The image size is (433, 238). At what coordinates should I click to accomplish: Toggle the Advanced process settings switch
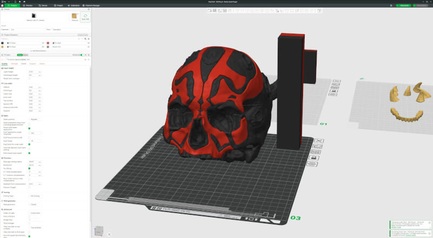[x=82, y=55]
